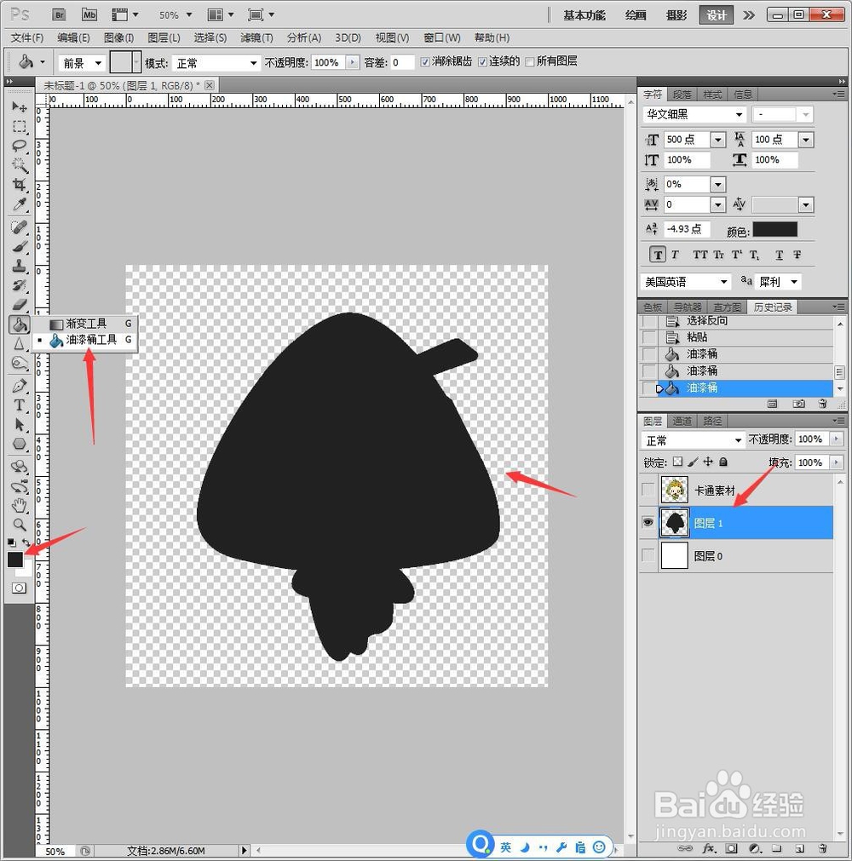The width and height of the screenshot is (852, 861).
Task: Select the Rectangular Marquee tool
Action: [20, 126]
